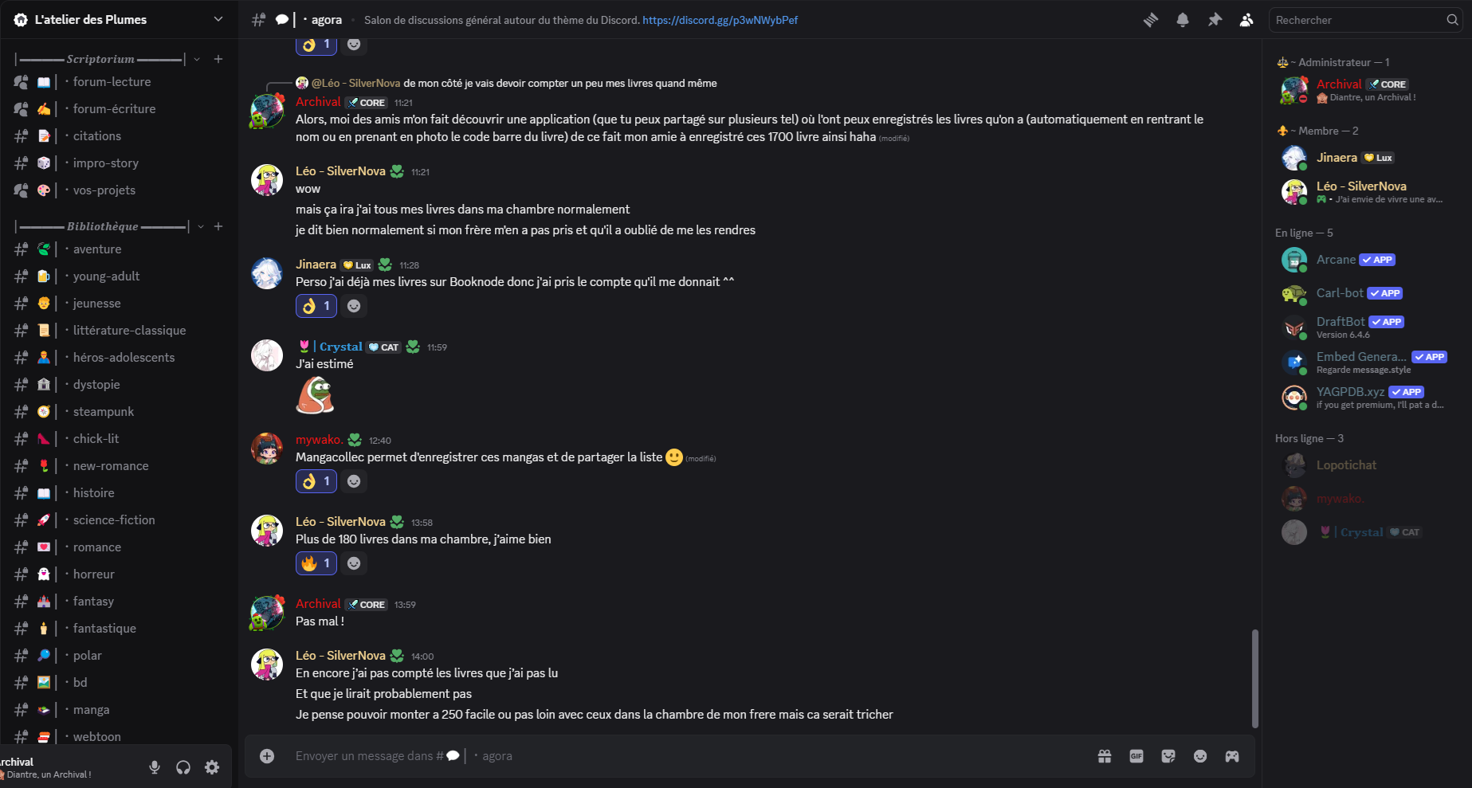
Task: Toggle microphone mute
Action: point(155,767)
